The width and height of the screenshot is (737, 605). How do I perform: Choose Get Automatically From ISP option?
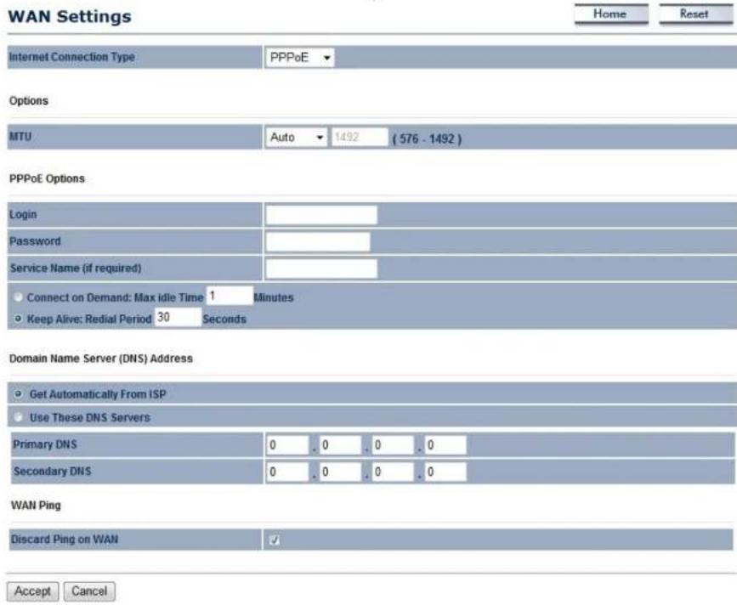[x=18, y=394]
